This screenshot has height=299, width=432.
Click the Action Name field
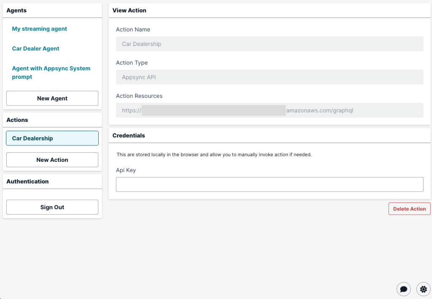point(270,43)
